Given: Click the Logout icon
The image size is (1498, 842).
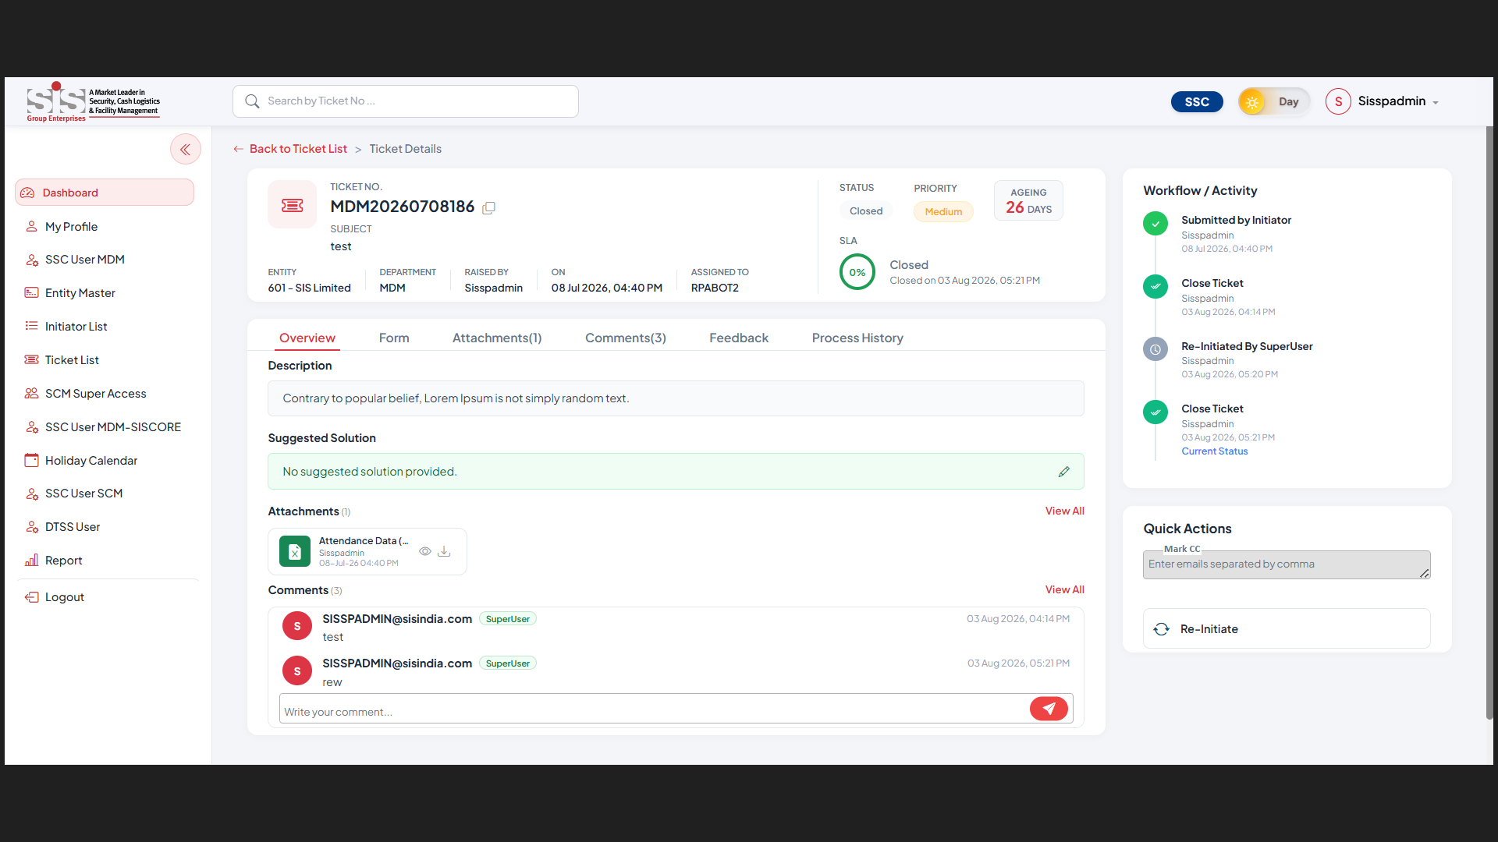Looking at the screenshot, I should [31, 597].
